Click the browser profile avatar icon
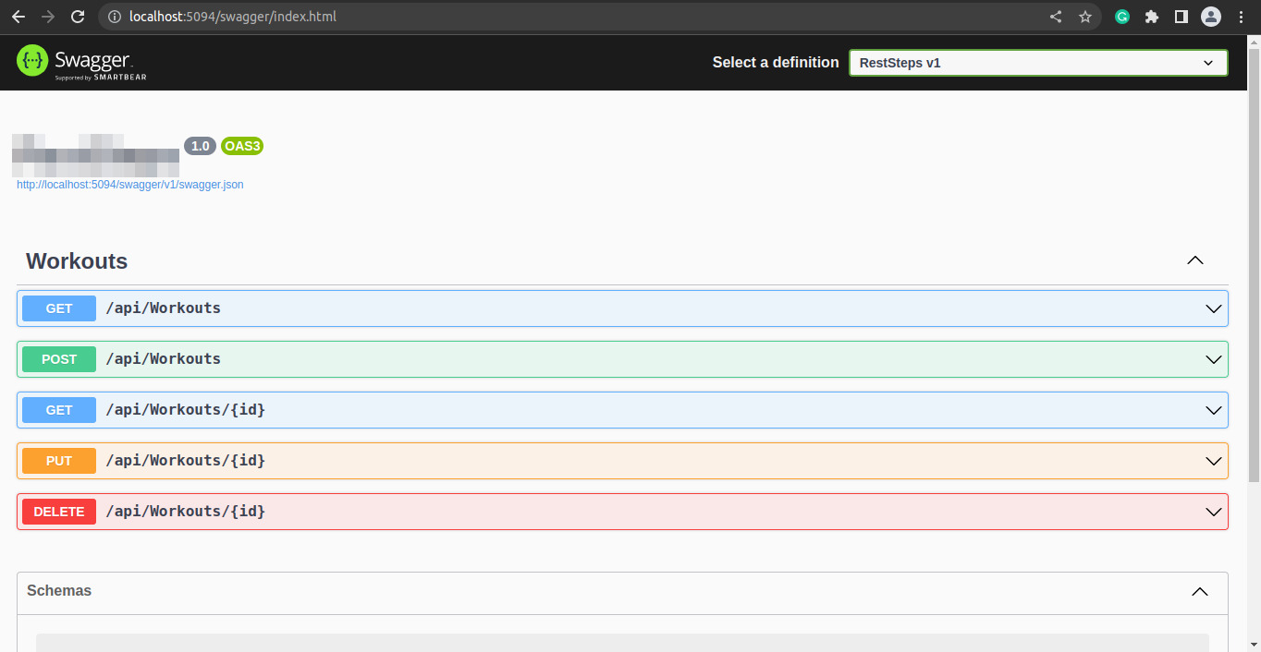Viewport: 1261px width, 652px height. coord(1210,16)
